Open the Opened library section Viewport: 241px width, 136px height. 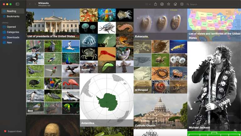(x=11, y=27)
